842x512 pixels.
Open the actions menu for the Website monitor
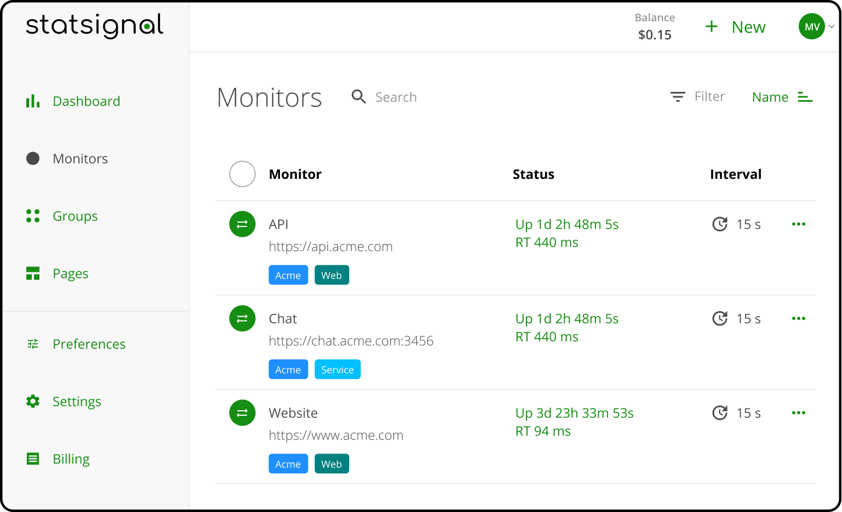(x=799, y=413)
